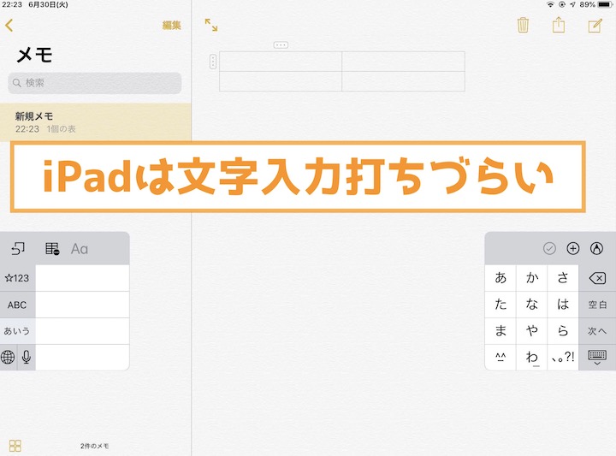
Task: Switch to あいう kana keyboard
Action: point(17,331)
